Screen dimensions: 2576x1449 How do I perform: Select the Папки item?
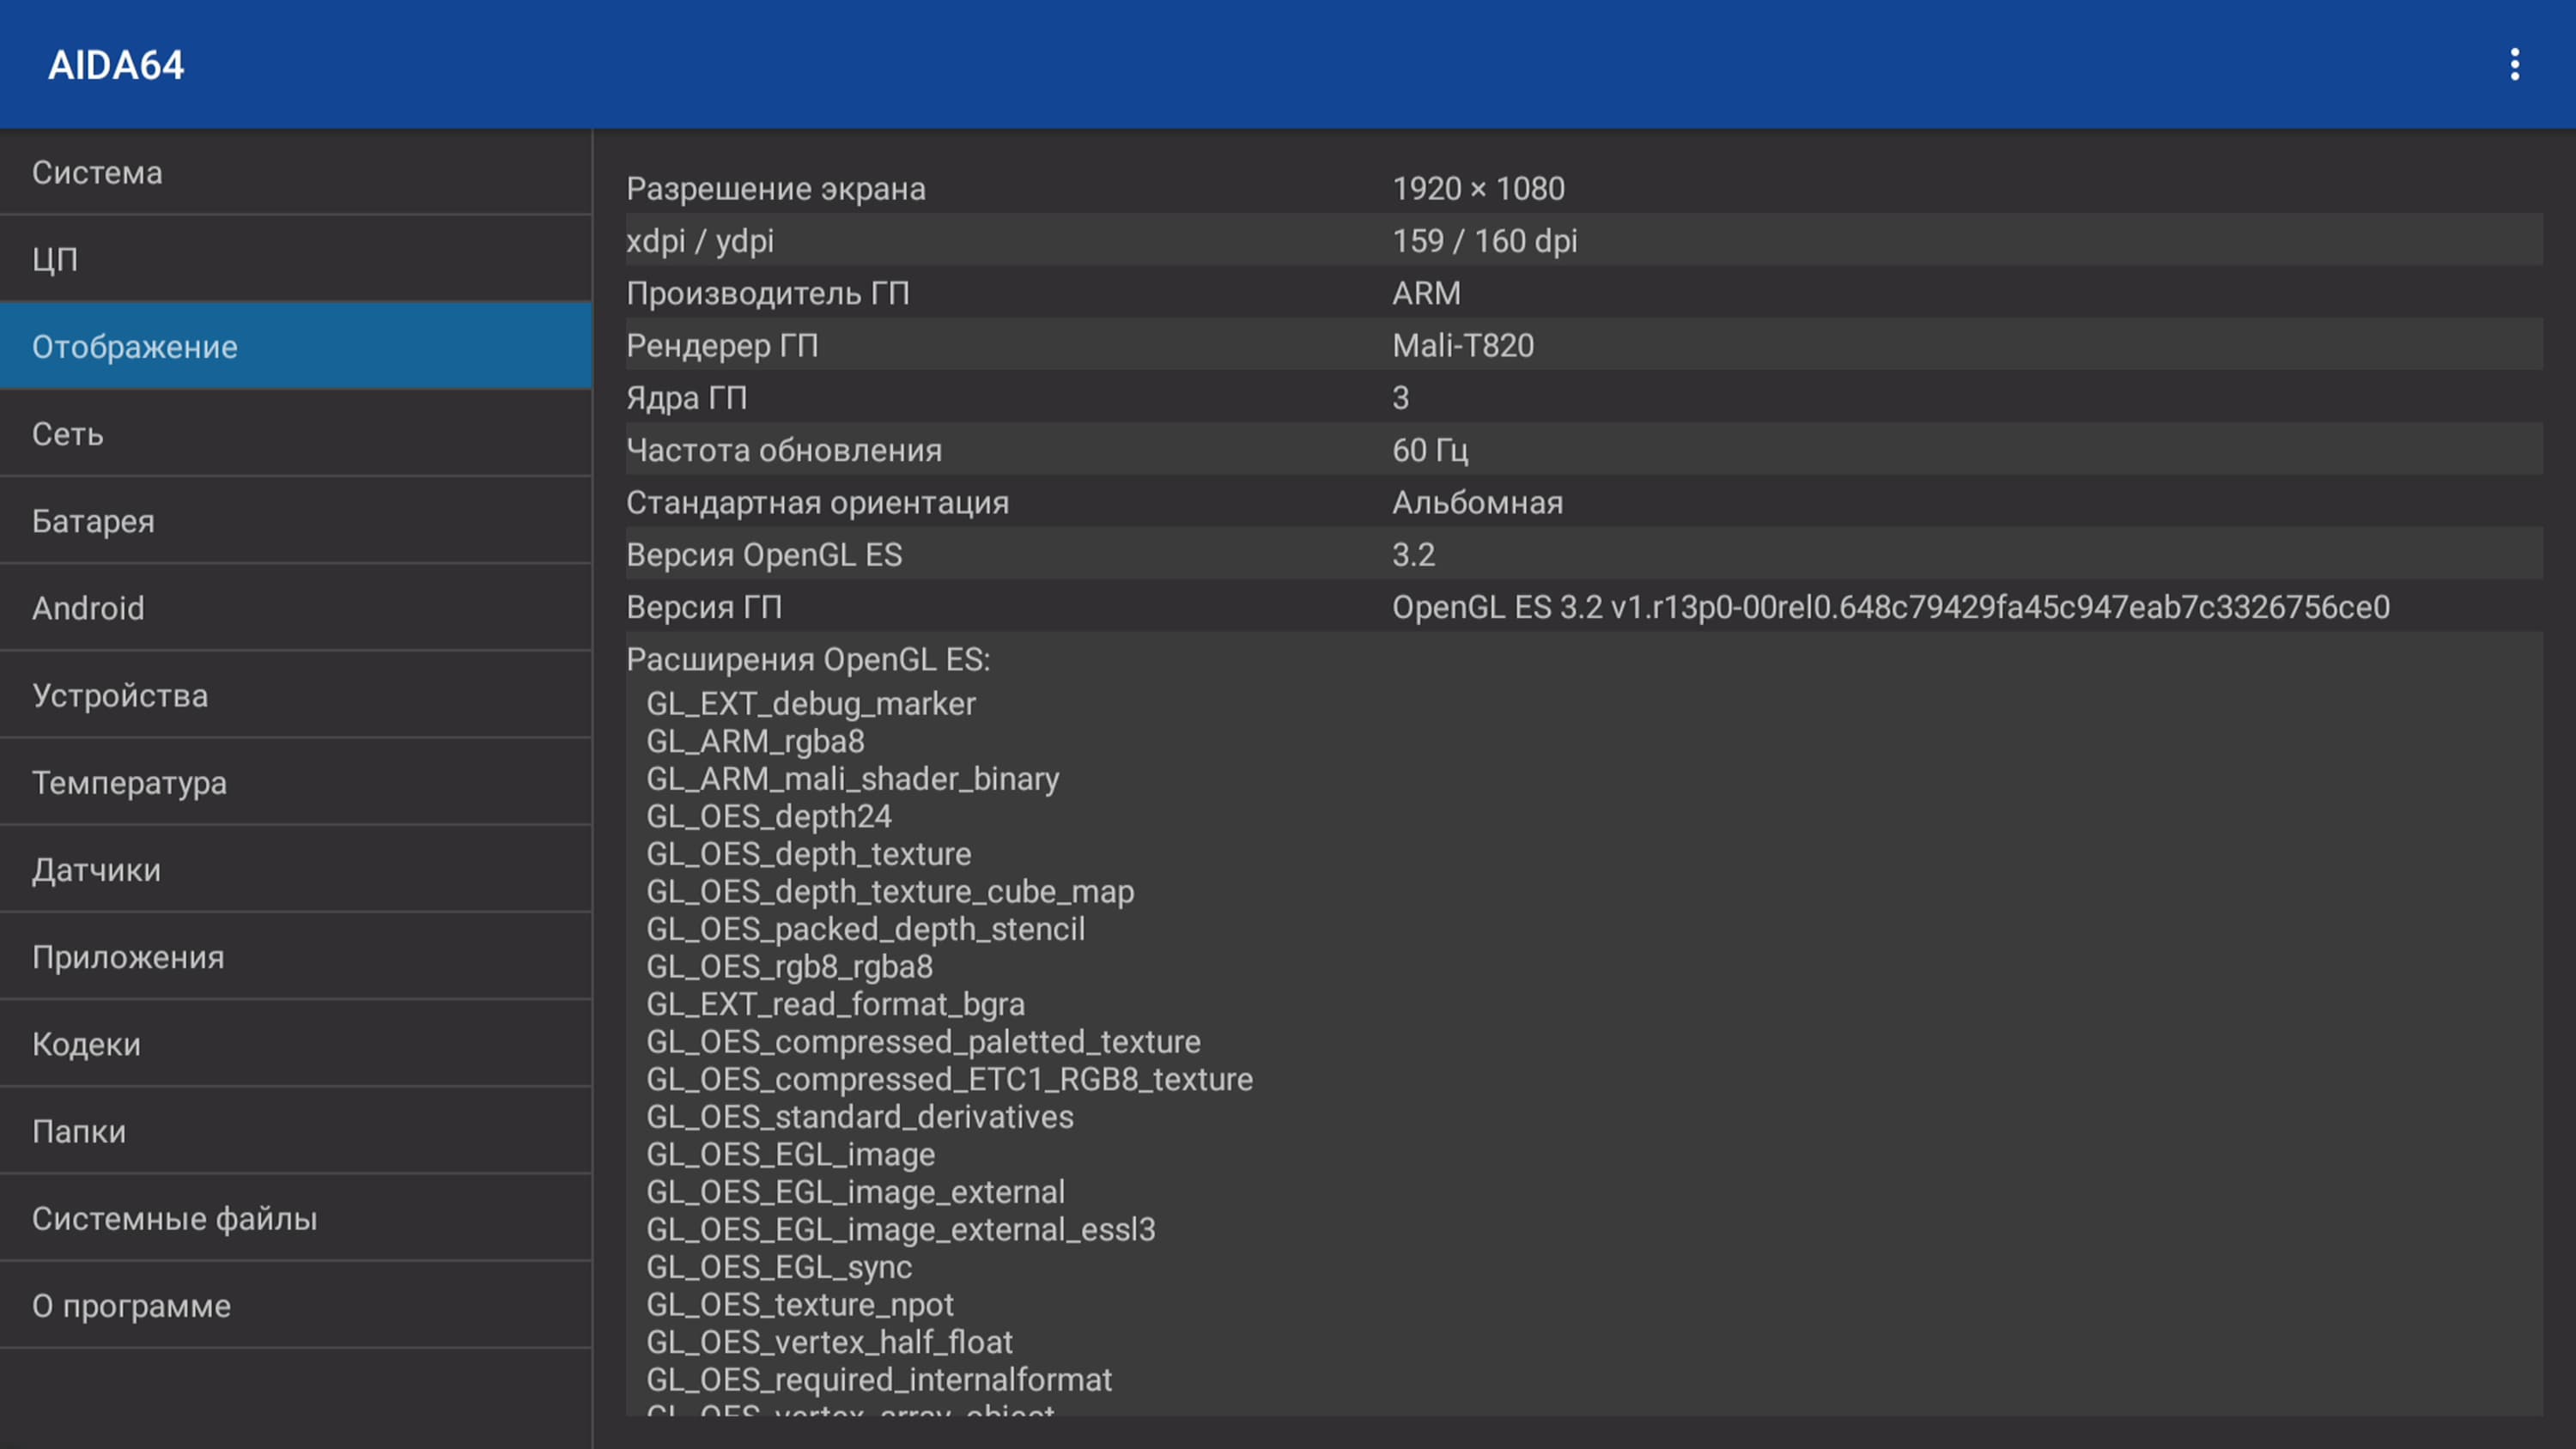point(296,1130)
